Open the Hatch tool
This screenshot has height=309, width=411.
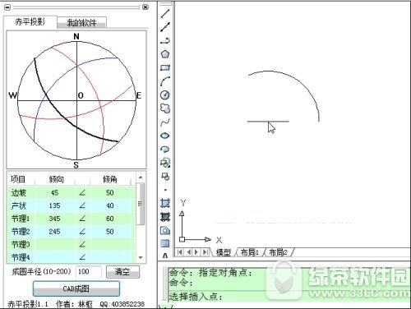[x=165, y=203]
